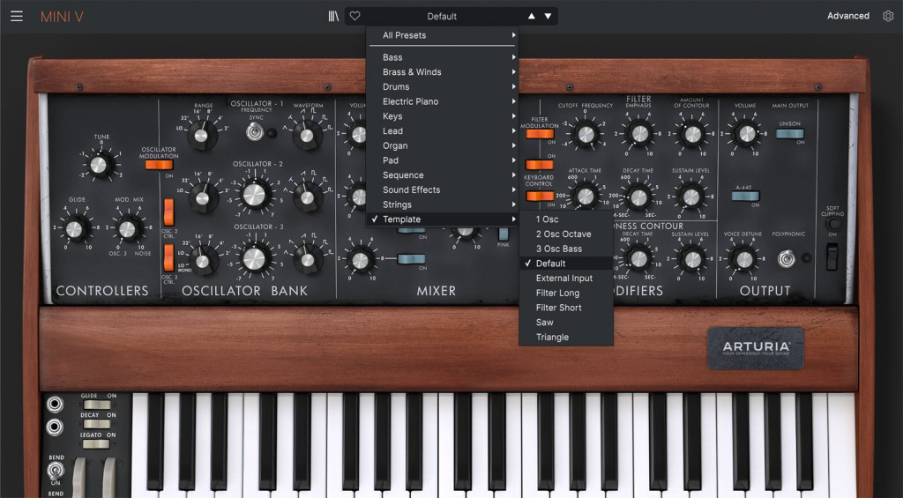Open settings gear icon
This screenshot has height=498, width=903.
point(888,16)
